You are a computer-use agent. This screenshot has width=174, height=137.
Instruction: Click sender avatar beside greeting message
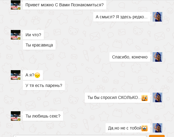click(16, 5)
